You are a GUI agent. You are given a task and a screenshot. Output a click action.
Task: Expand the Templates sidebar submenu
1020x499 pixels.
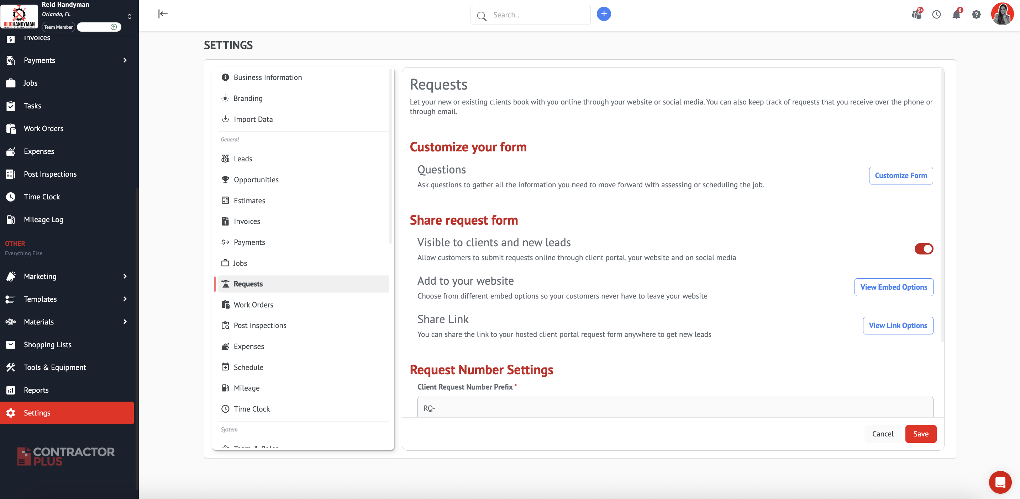[x=125, y=299]
